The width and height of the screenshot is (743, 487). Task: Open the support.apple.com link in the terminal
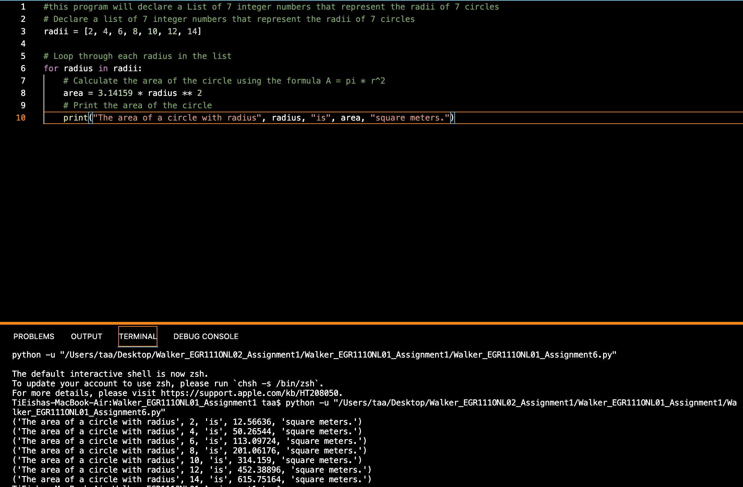250,393
